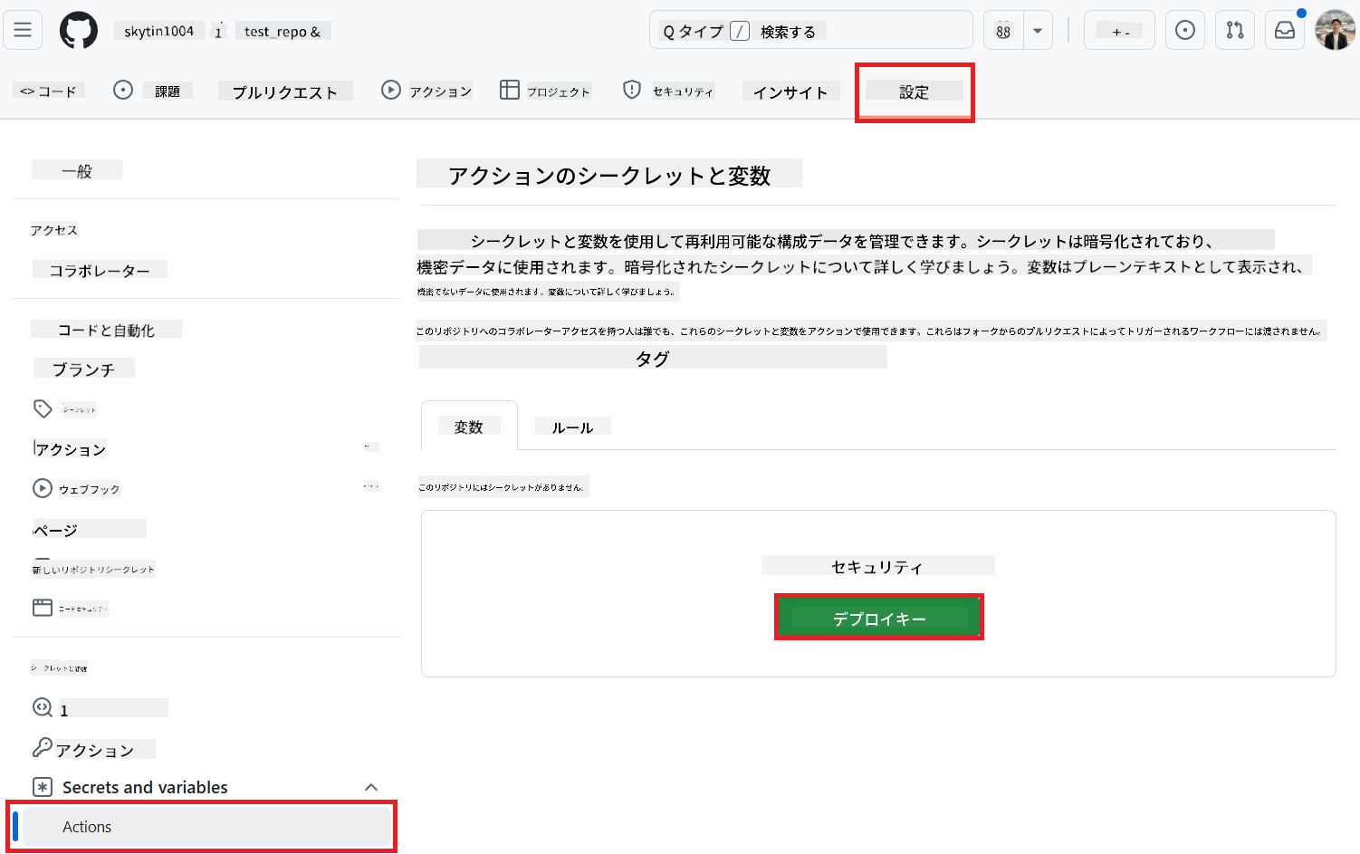This screenshot has height=854, width=1360.
Task: Click the コードと自動化 sidebar heading
Action: coord(106,330)
